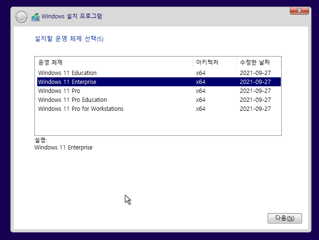The image size is (319, 240).
Task: Select Windows 11 Pro Education row
Action: (159, 100)
